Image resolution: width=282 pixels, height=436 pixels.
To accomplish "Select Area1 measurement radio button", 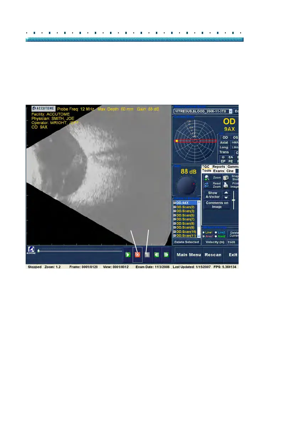I will point(204,236).
